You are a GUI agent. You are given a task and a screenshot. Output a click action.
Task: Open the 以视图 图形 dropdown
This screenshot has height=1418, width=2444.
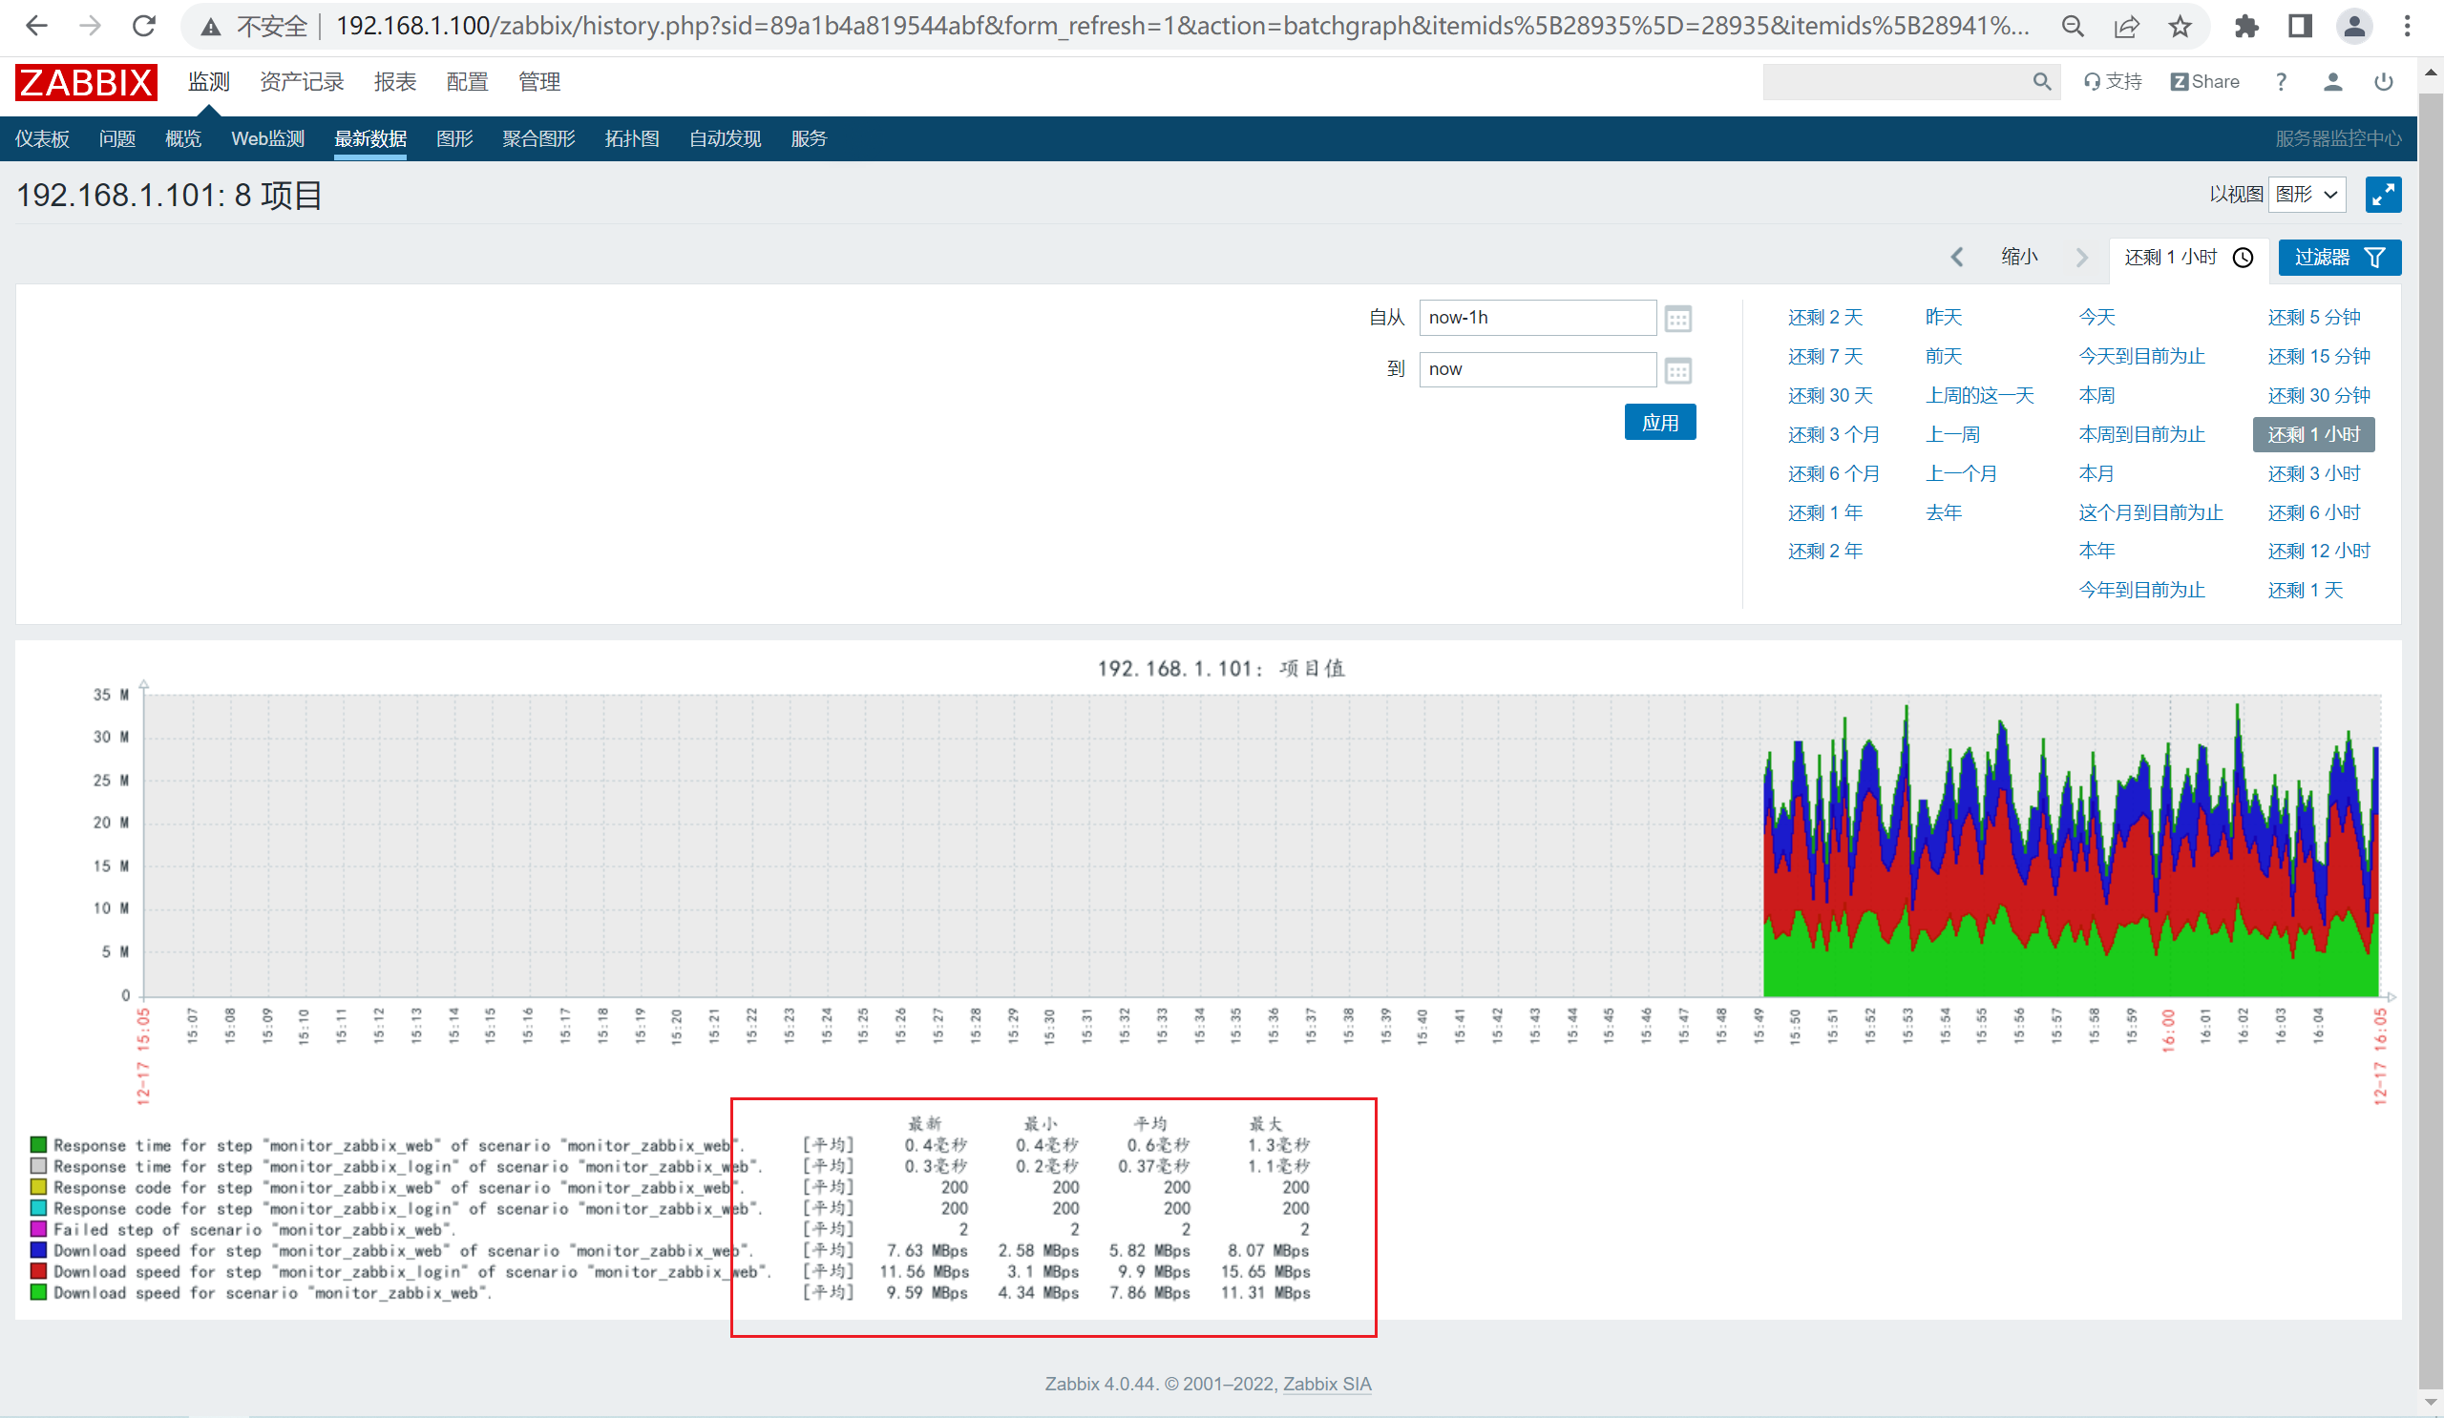(x=2307, y=195)
